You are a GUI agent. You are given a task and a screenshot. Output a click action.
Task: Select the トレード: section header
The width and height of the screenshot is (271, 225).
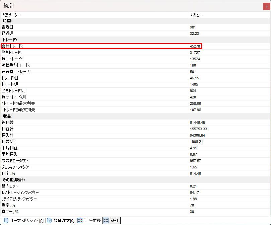[x=10, y=40]
